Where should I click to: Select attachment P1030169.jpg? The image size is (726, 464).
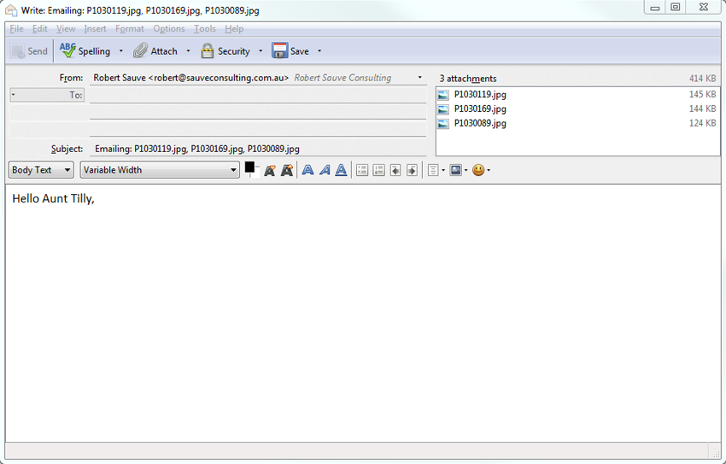pyautogui.click(x=480, y=109)
